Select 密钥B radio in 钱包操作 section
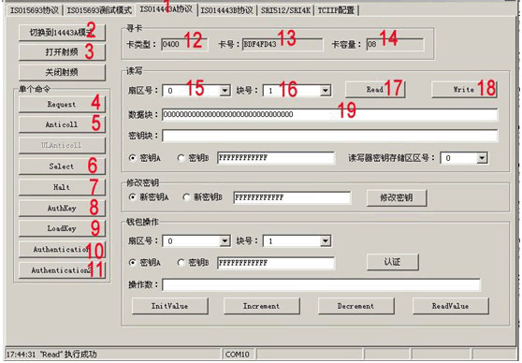 [181, 263]
